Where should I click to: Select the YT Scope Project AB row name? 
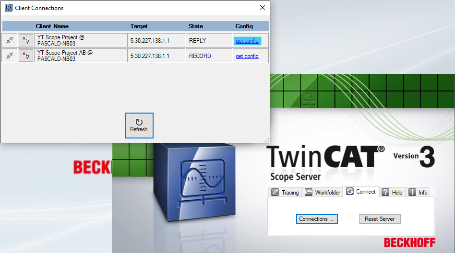(65, 56)
